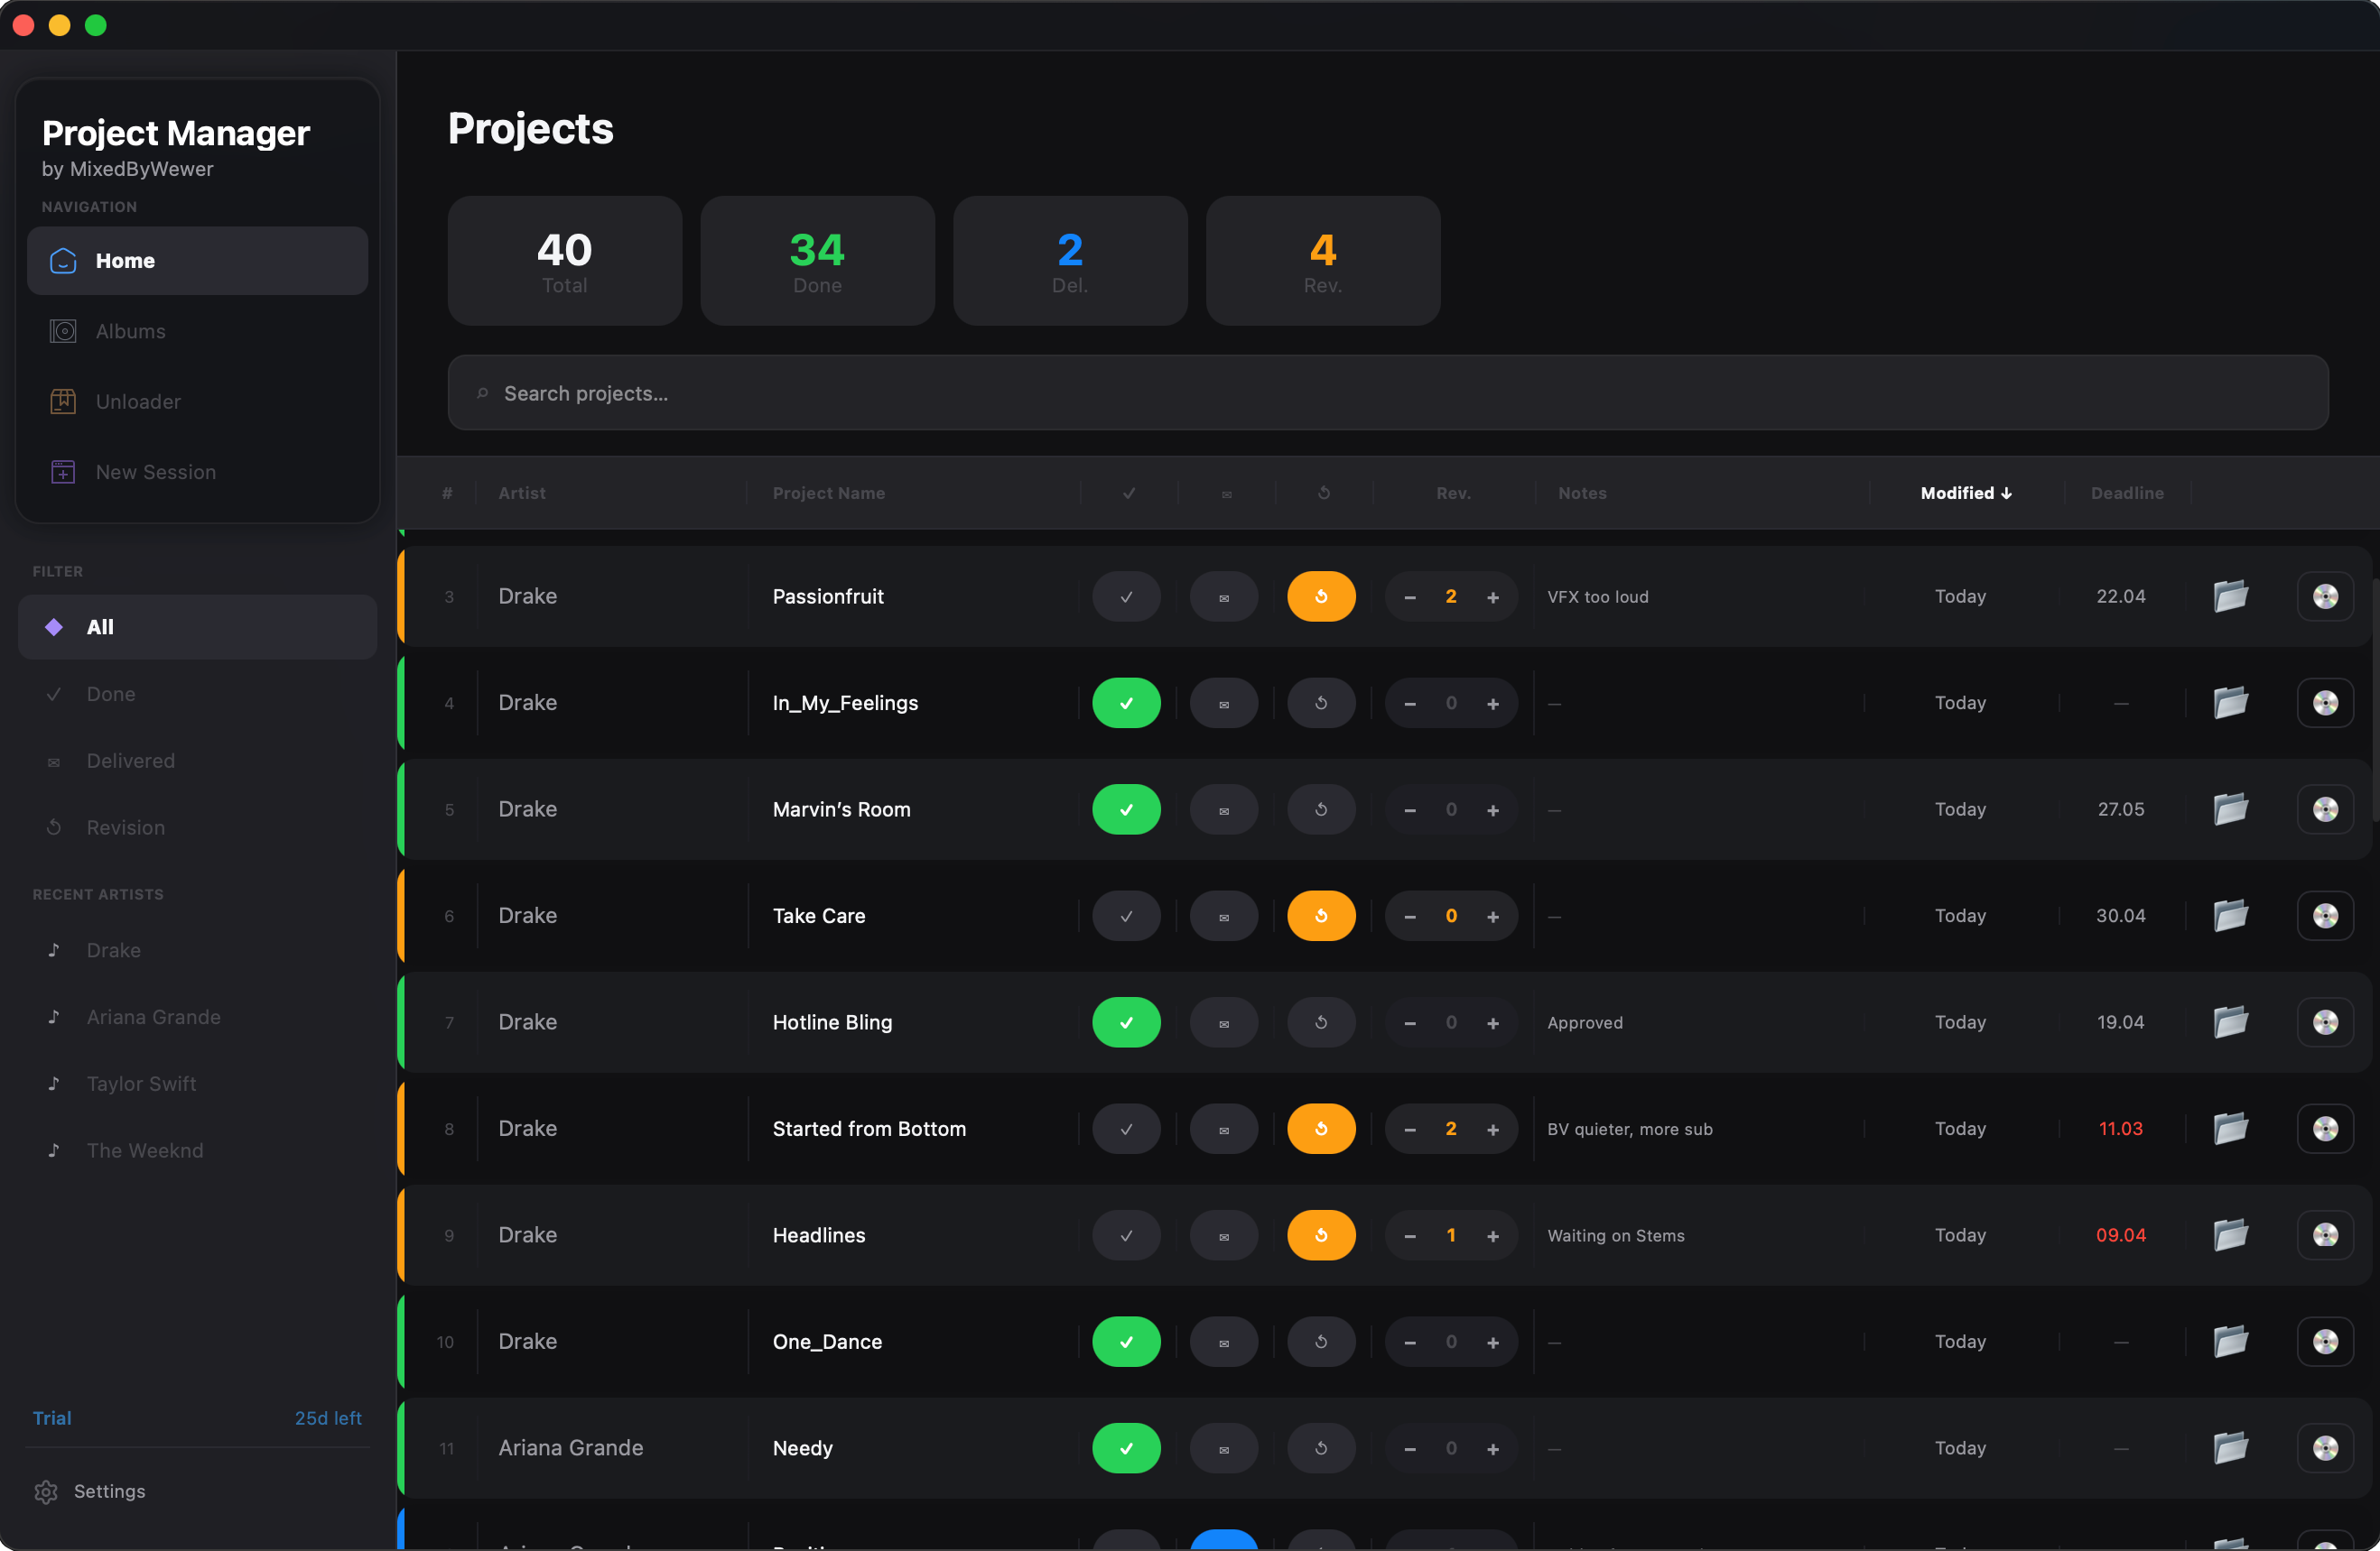Open folder icon for Headlines project
This screenshot has height=1551, width=2380.
pyautogui.click(x=2230, y=1235)
